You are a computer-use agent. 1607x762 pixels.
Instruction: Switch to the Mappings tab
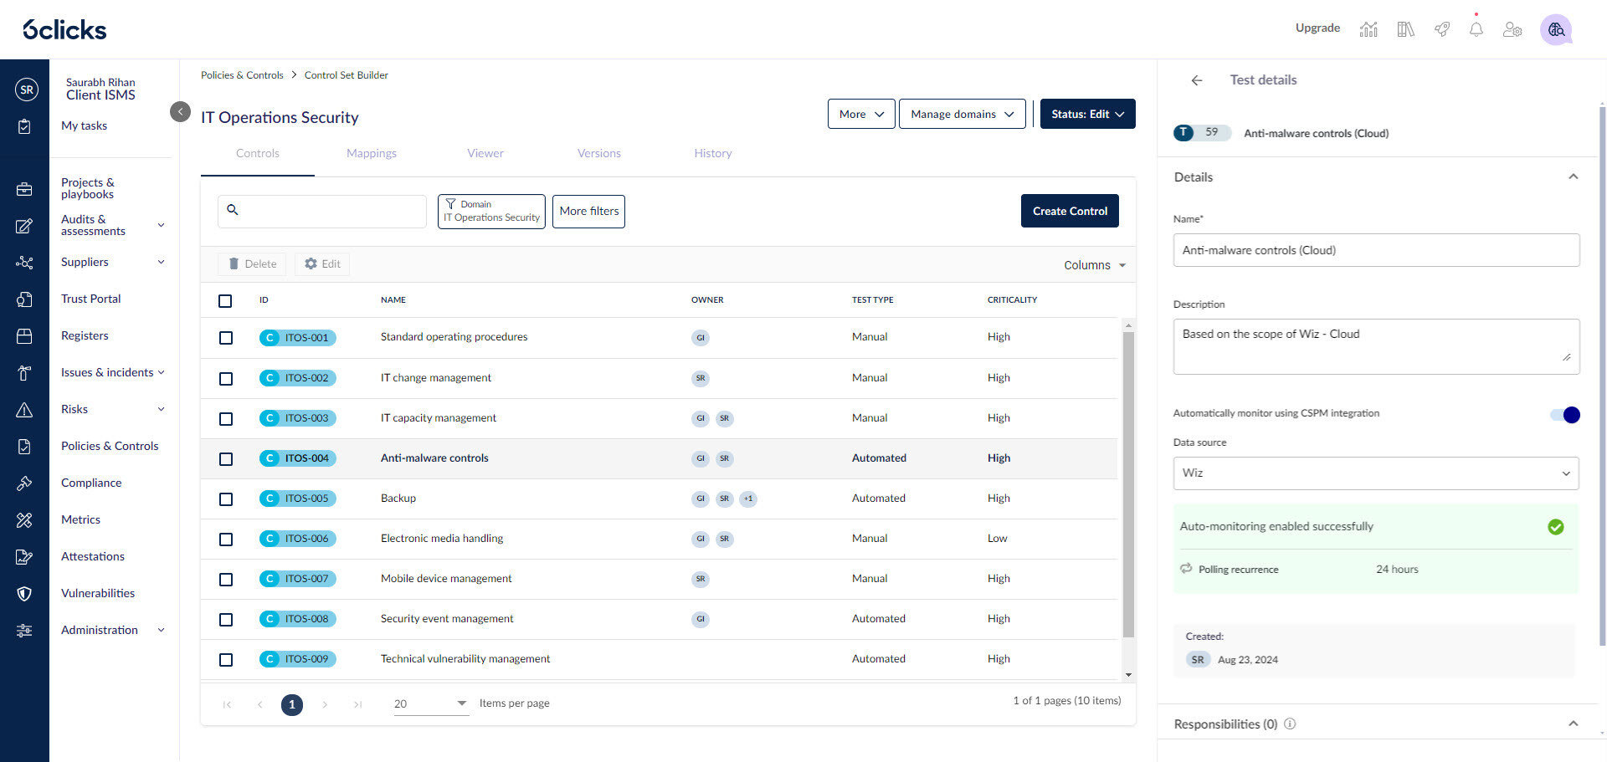(372, 153)
